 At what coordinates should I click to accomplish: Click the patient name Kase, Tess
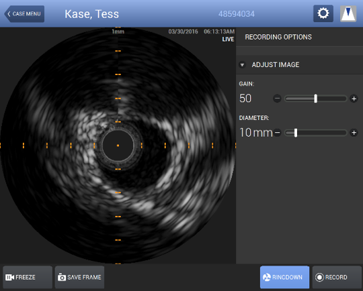tap(91, 14)
